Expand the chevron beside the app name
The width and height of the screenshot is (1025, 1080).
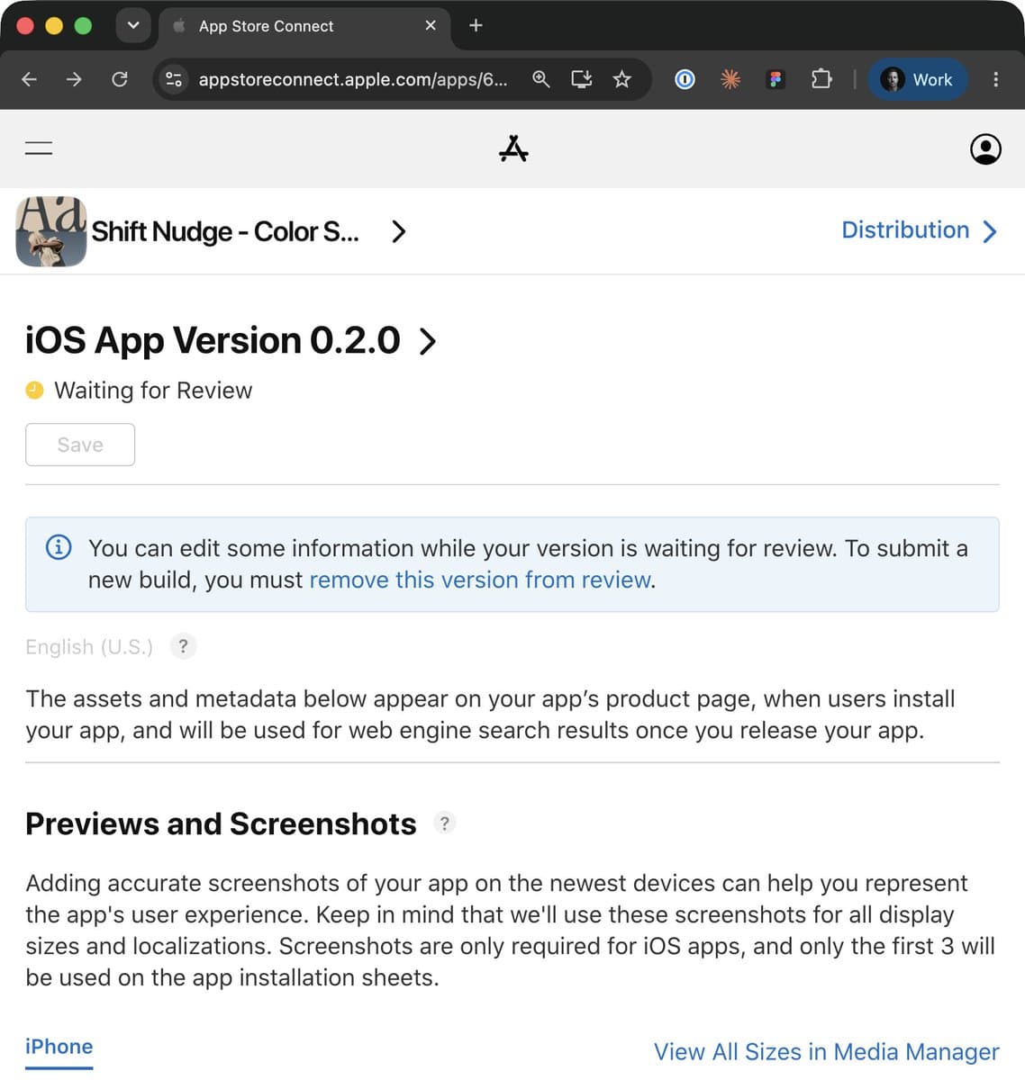(x=399, y=231)
